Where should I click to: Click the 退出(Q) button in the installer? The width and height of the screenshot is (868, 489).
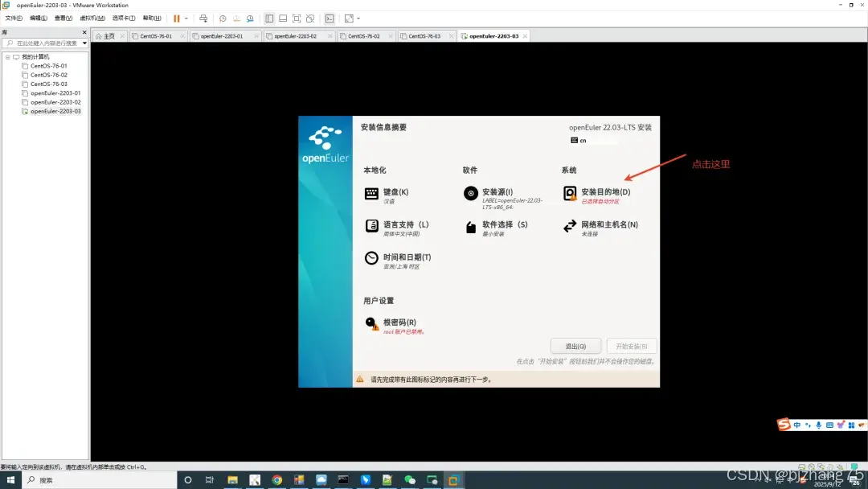click(x=575, y=345)
